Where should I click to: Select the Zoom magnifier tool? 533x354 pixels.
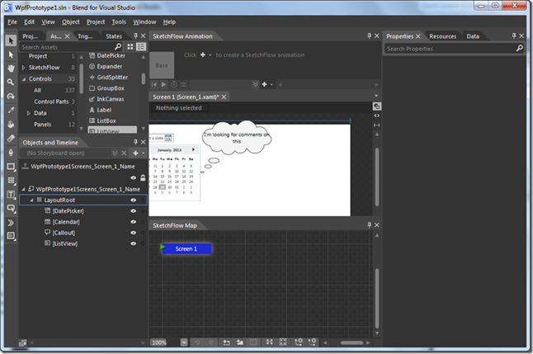point(11,82)
